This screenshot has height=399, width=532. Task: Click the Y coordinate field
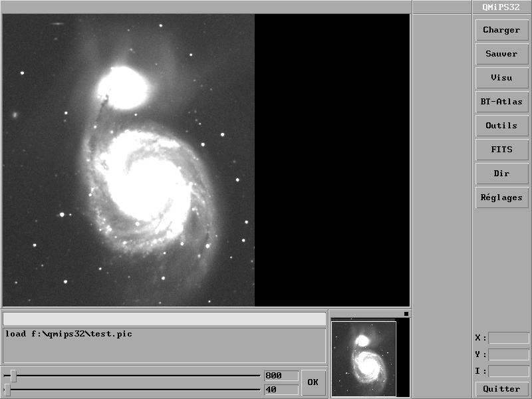pyautogui.click(x=508, y=354)
